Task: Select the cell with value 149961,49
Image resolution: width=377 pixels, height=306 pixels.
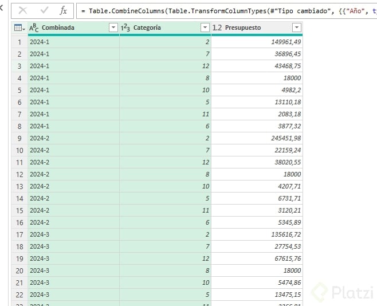Action: (257, 42)
